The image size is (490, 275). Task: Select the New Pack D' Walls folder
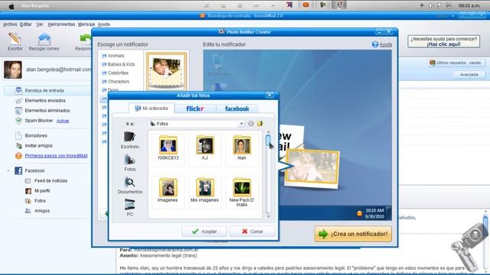pyautogui.click(x=242, y=192)
